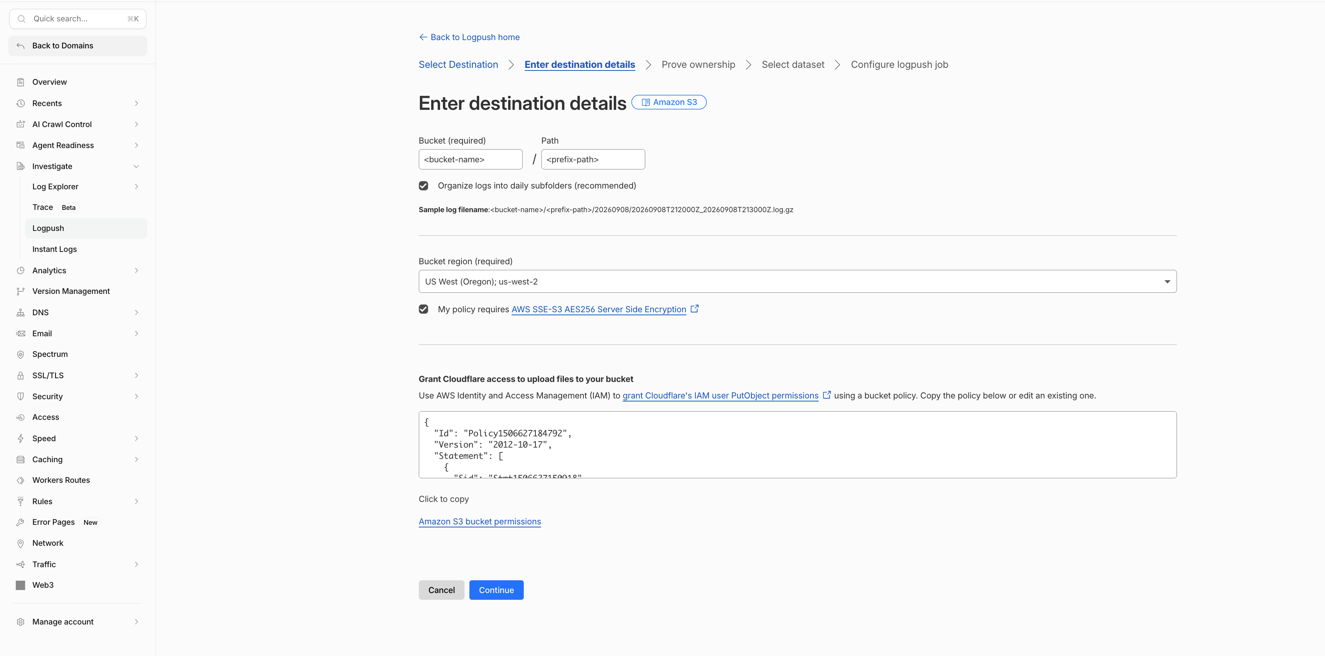Viewport: 1325px width, 656px height.
Task: Uncheck Organize logs into daily subfolders
Action: pyautogui.click(x=423, y=186)
